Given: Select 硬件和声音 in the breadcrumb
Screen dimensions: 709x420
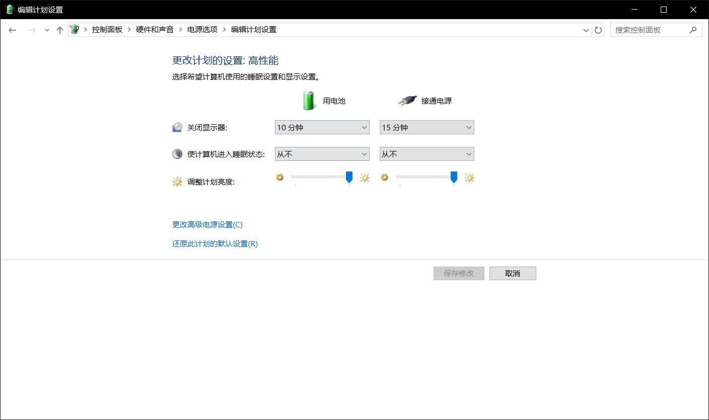Looking at the screenshot, I should (154, 29).
